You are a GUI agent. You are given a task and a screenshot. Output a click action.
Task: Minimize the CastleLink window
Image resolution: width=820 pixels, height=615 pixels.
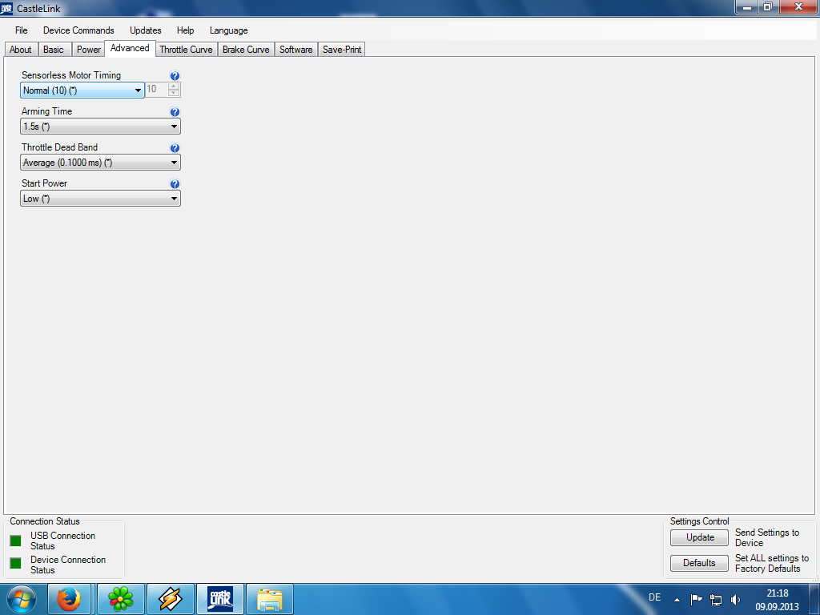point(747,7)
